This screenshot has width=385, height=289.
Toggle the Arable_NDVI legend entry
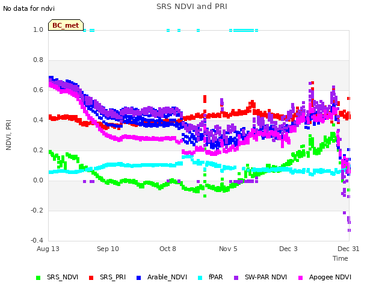pyautogui.click(x=162, y=278)
